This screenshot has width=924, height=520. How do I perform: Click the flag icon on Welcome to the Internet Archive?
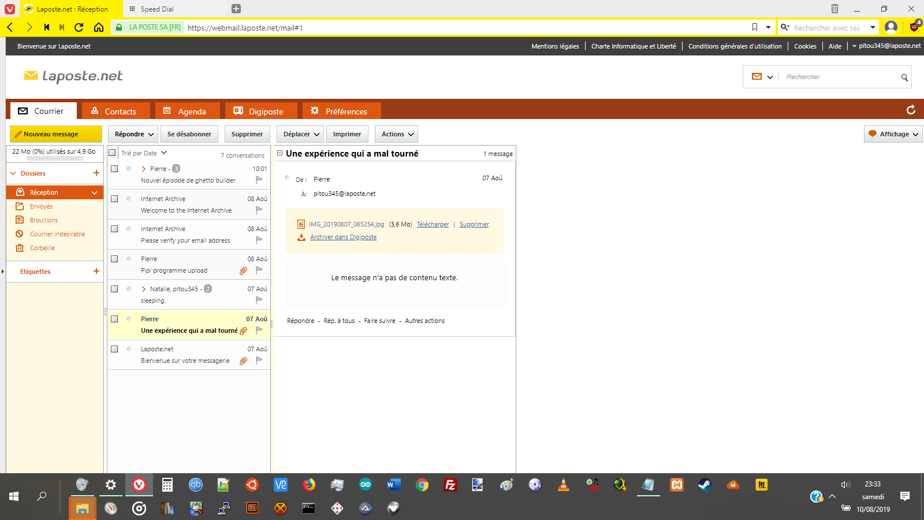[259, 210]
